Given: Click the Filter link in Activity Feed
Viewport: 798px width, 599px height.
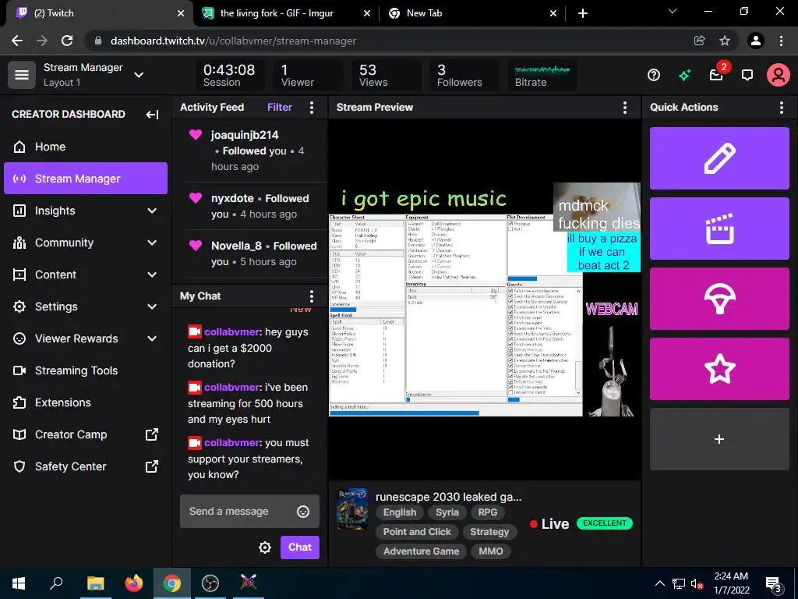Looking at the screenshot, I should 280,108.
